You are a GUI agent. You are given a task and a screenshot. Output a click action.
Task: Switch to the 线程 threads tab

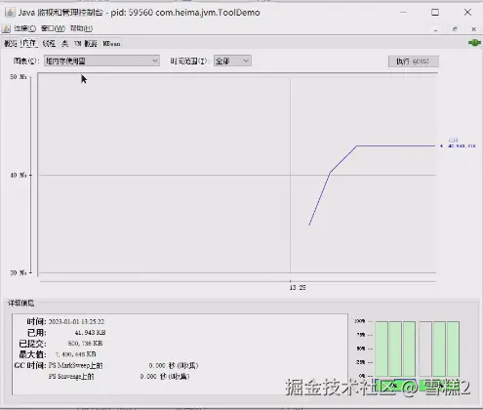click(x=49, y=43)
